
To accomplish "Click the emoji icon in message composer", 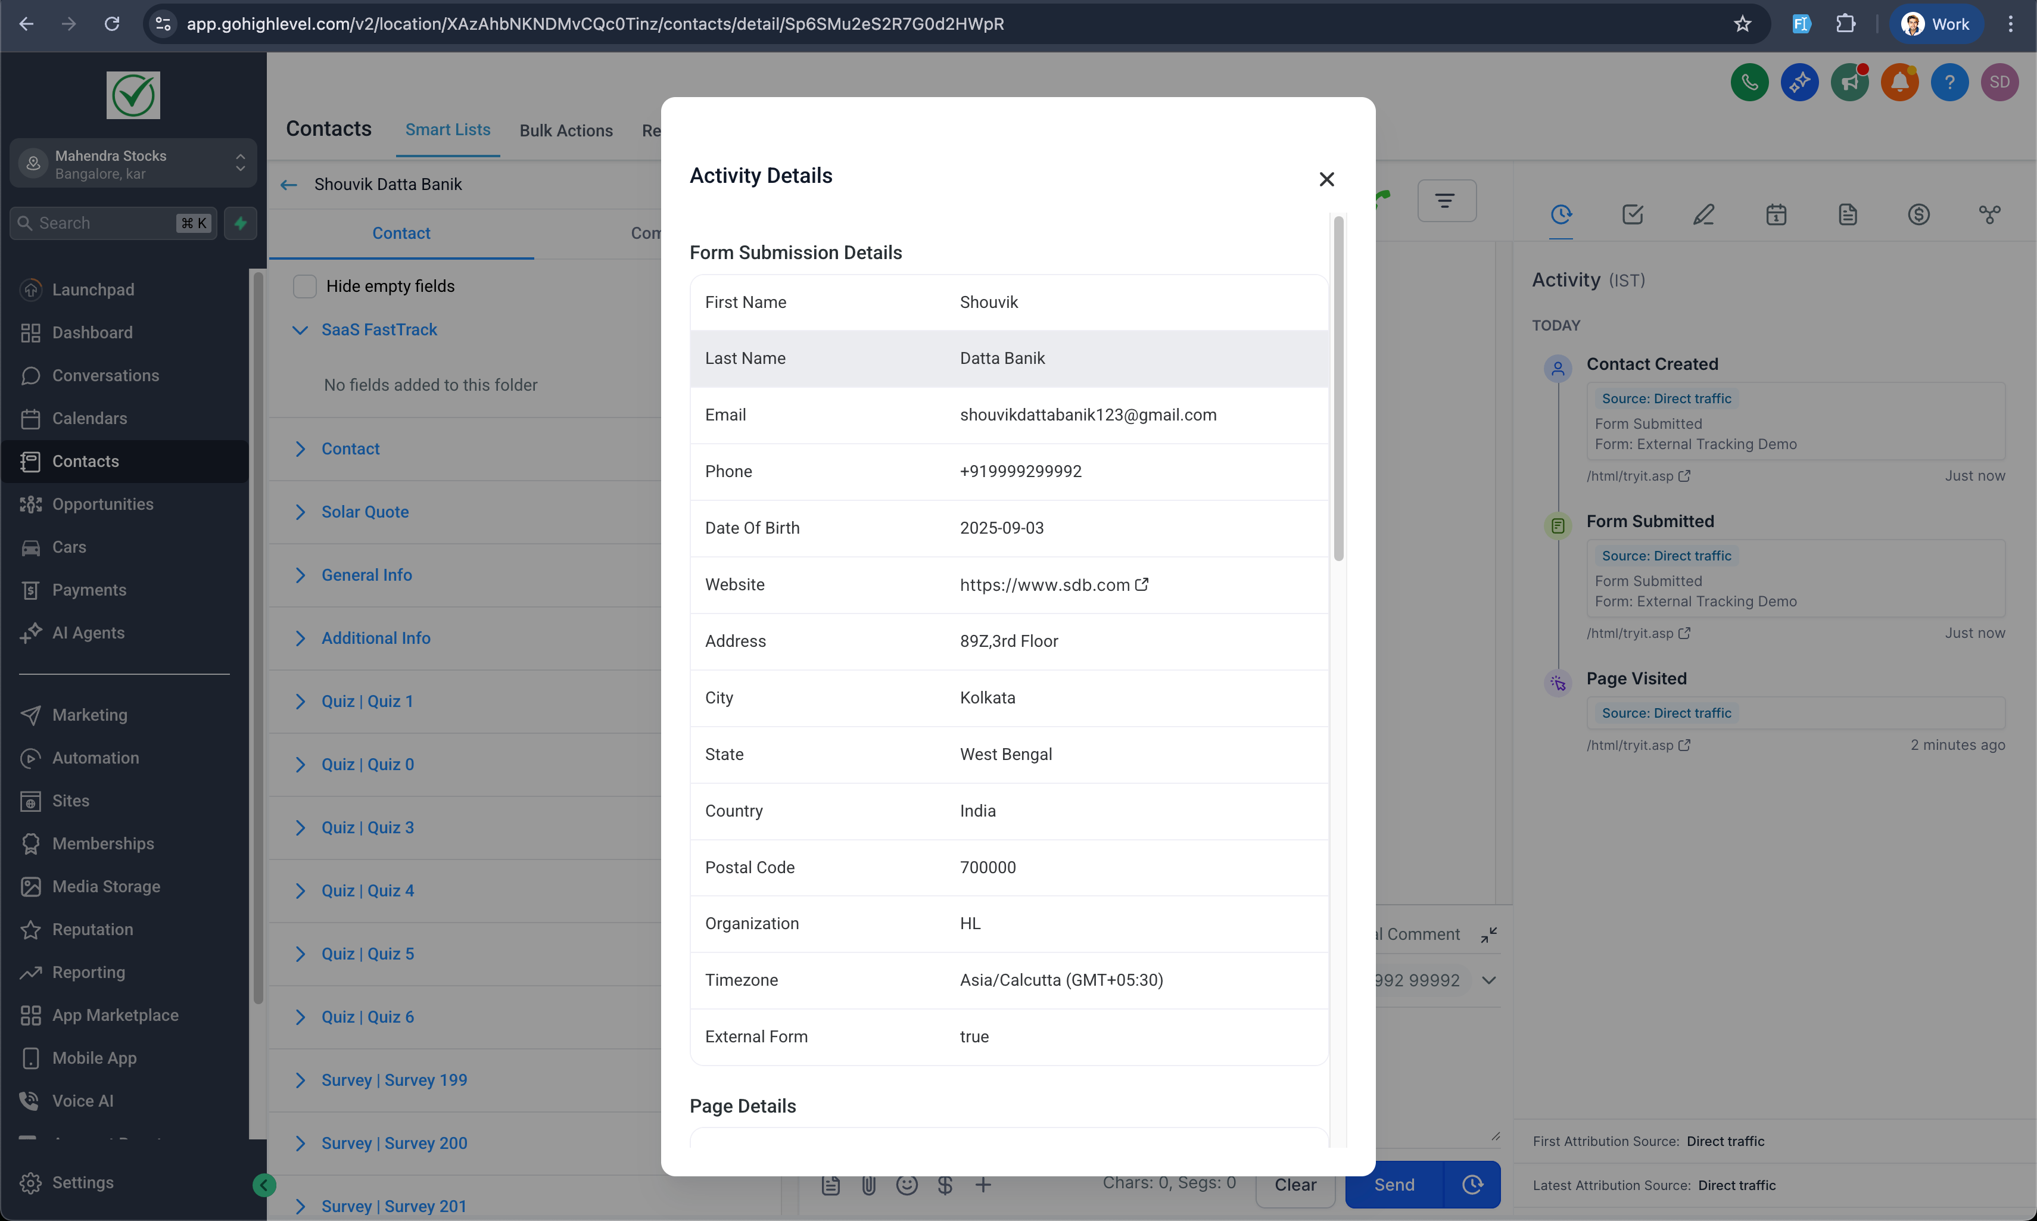I will tap(907, 1185).
